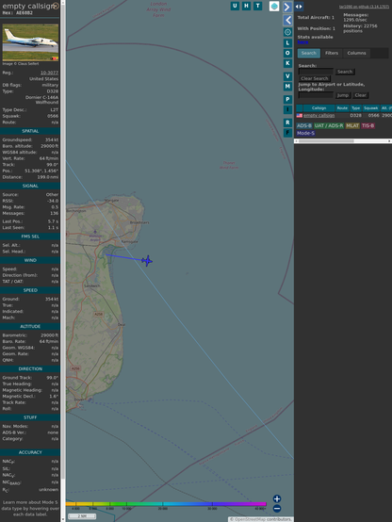Toggle sidebar width double-arrow button
This screenshot has width=392, height=522.
(299, 7)
